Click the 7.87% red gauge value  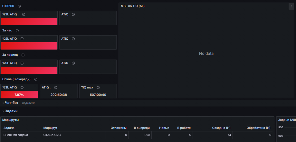pyautogui.click(x=19, y=95)
